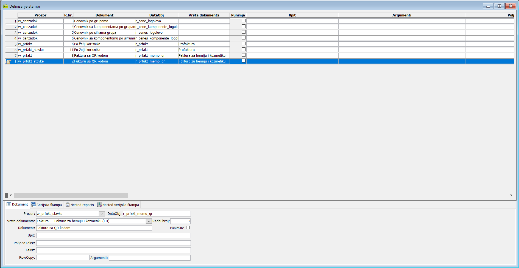Click the horizontal scrollbar thumb

click(x=71, y=195)
